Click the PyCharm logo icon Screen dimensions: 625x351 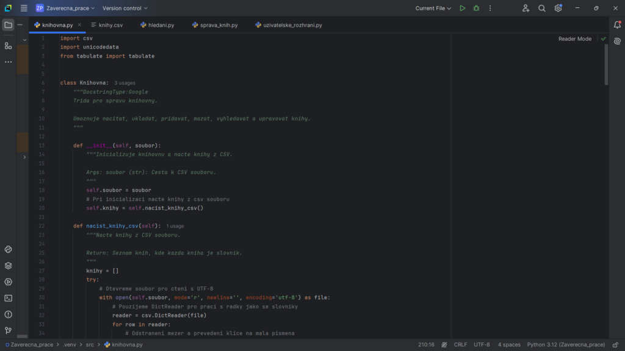[8, 8]
